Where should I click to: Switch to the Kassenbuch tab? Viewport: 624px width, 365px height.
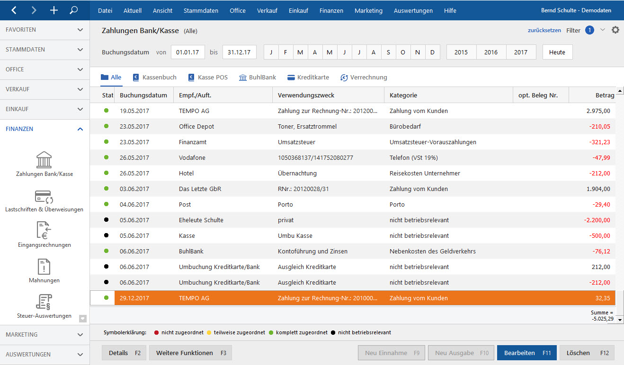click(155, 78)
